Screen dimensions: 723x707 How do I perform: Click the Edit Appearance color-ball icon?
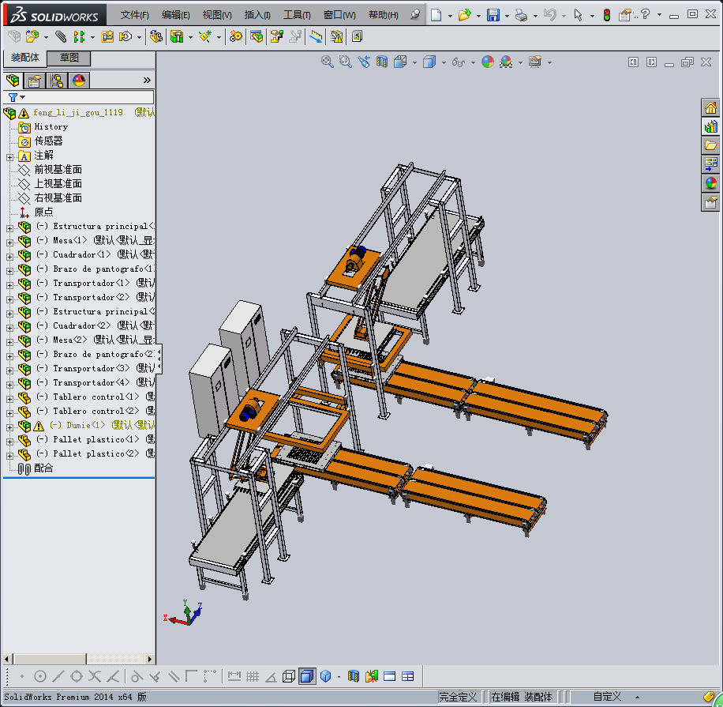coord(487,62)
